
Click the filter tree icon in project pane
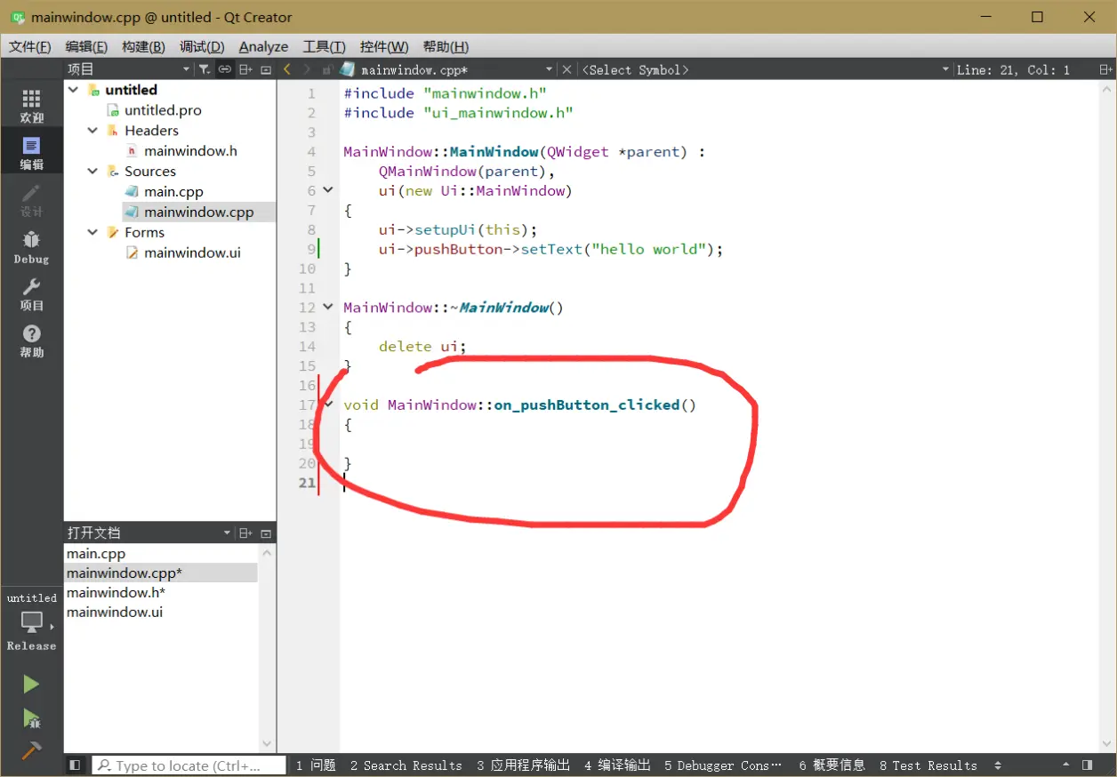[x=204, y=69]
